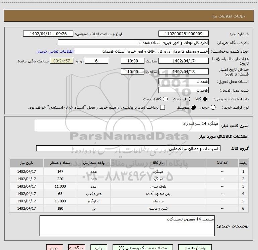Click the remaining time field 00:24:57

(62, 61)
